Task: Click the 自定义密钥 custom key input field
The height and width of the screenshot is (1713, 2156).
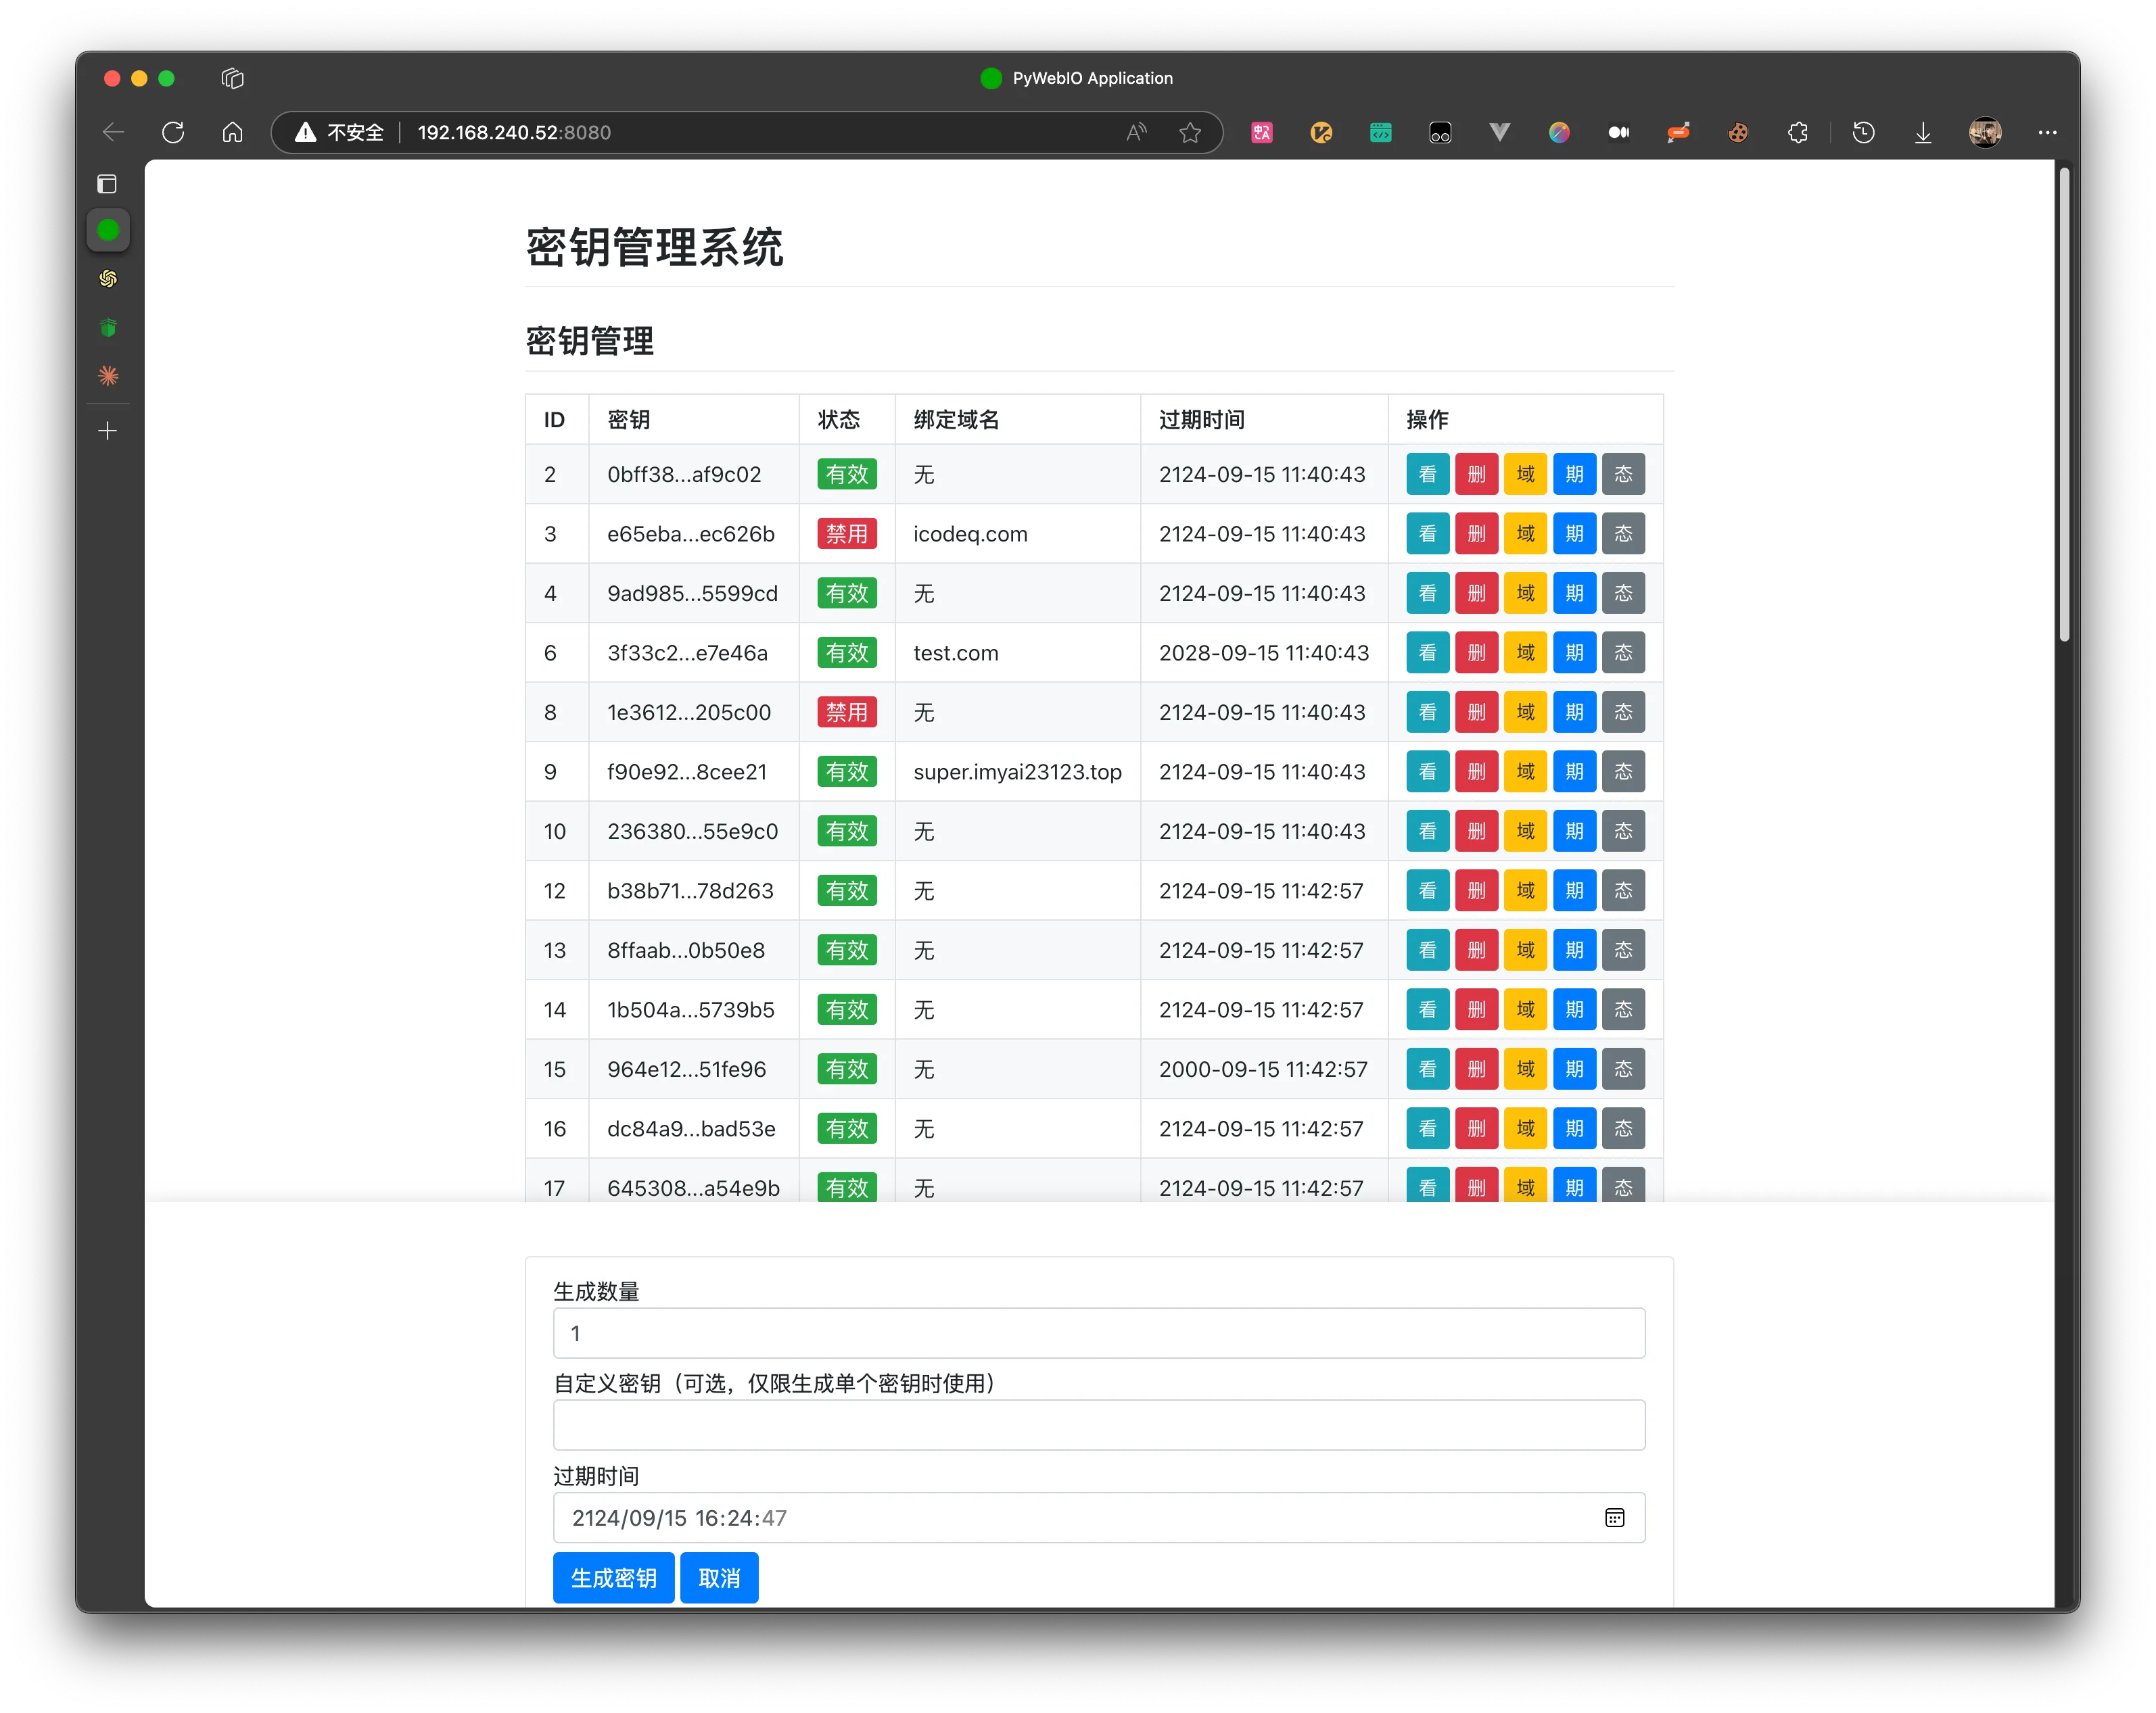Action: pyautogui.click(x=1098, y=1425)
